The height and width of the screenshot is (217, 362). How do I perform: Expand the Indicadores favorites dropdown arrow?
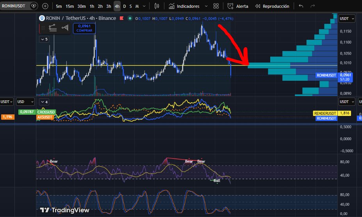[206, 6]
